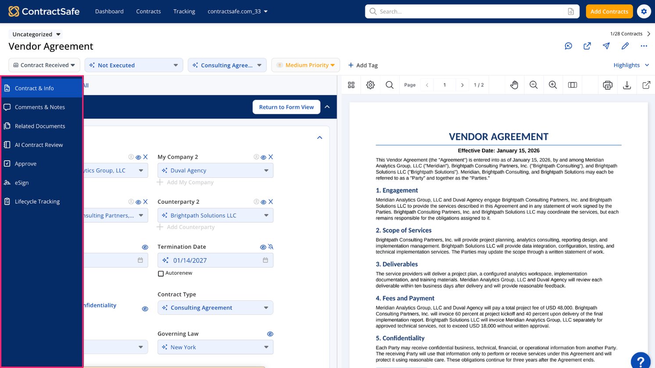
Task: Open the Duval Agency company dropdown
Action: [x=215, y=170]
